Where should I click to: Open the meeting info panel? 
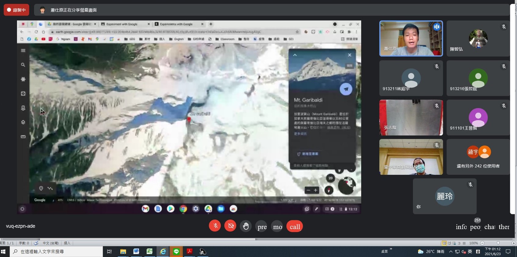(x=461, y=227)
